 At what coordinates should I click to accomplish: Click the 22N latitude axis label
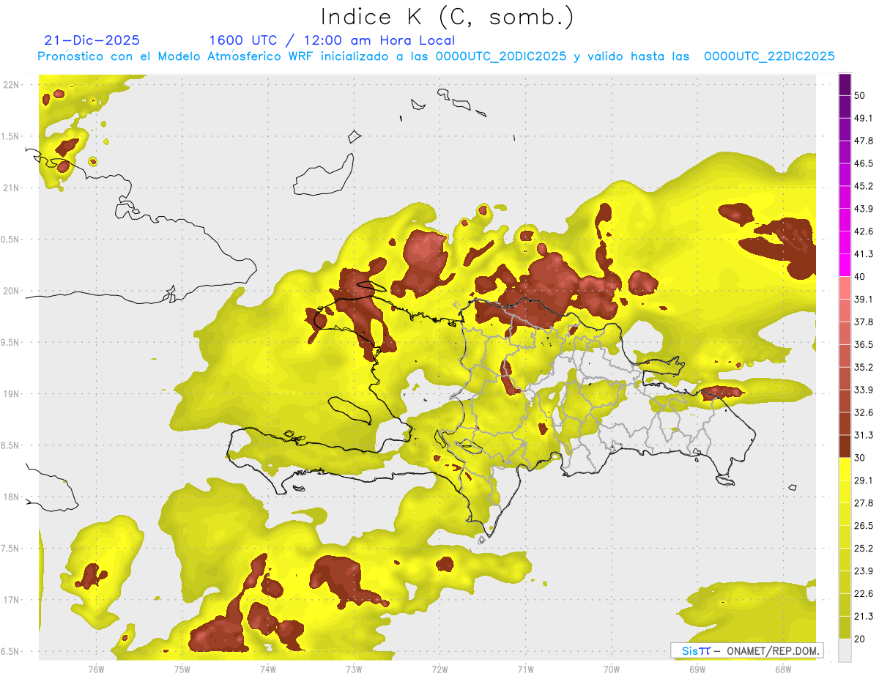11,84
